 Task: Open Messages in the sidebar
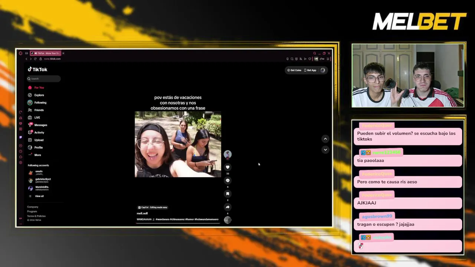[37, 125]
